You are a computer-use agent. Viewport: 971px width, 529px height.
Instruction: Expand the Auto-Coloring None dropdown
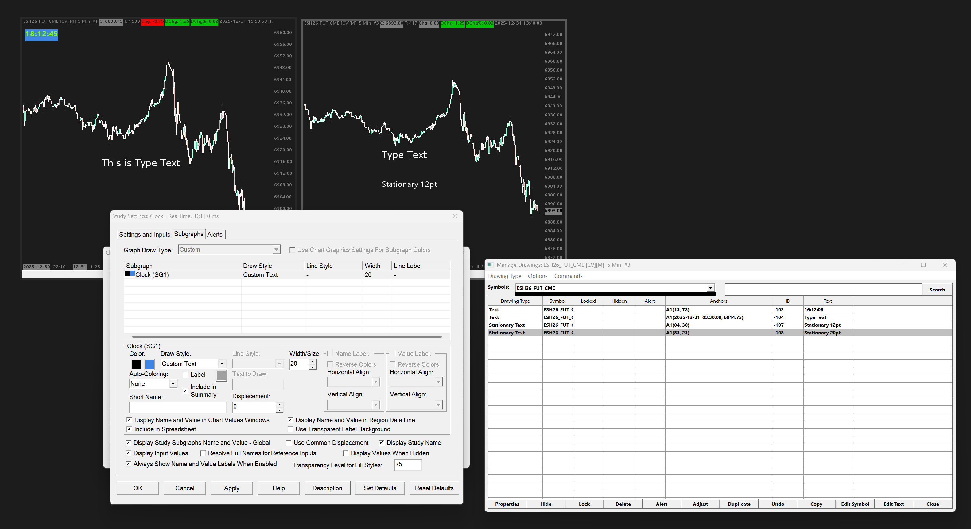(x=173, y=384)
